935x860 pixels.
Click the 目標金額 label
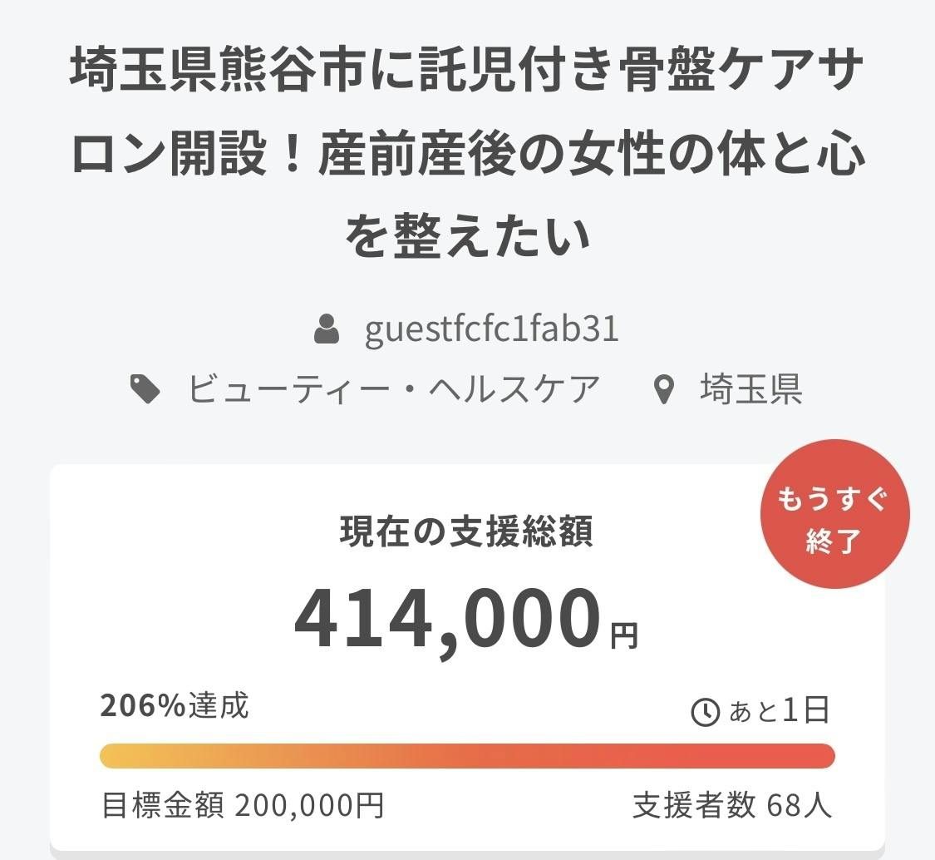162,805
